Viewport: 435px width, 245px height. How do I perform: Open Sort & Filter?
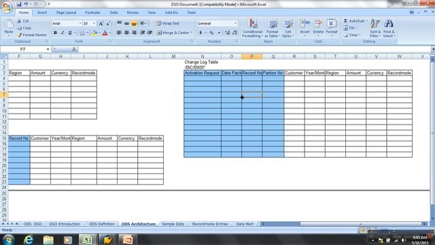[x=375, y=29]
